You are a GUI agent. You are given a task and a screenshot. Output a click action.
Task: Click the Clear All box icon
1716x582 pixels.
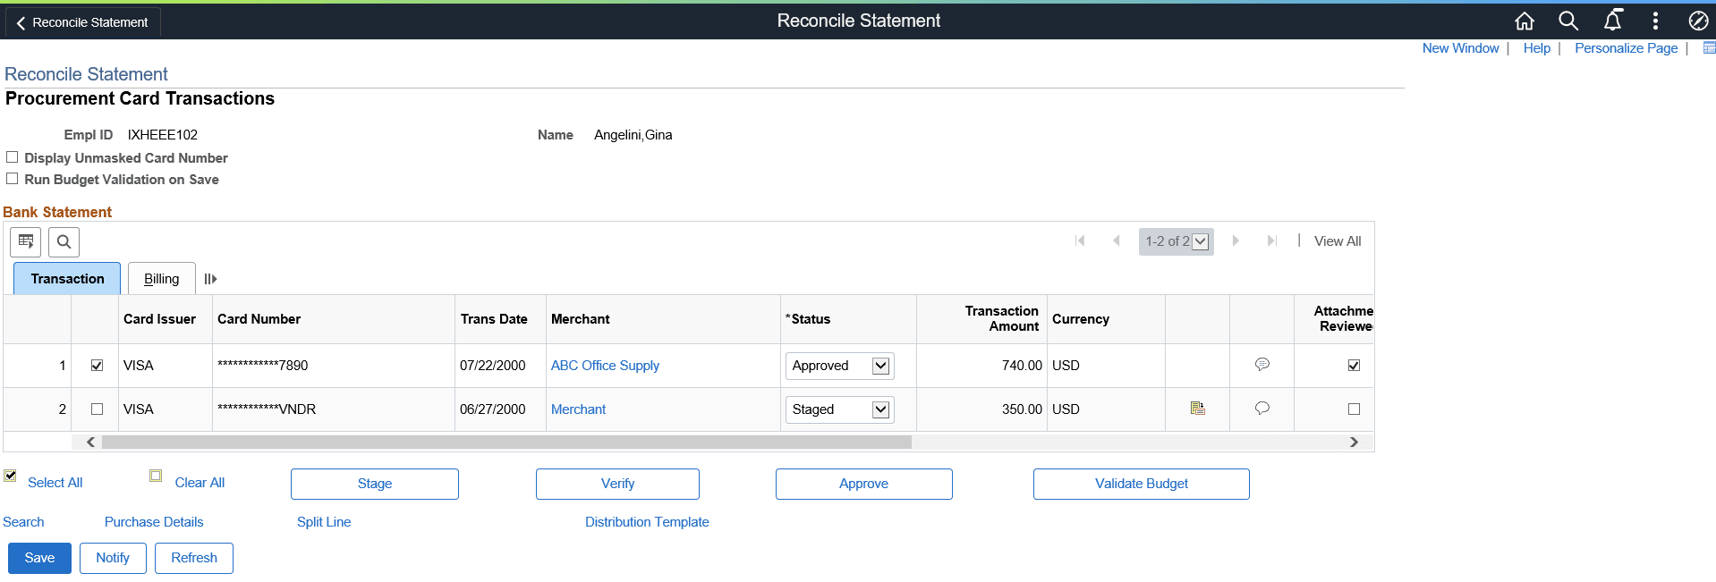click(x=156, y=476)
